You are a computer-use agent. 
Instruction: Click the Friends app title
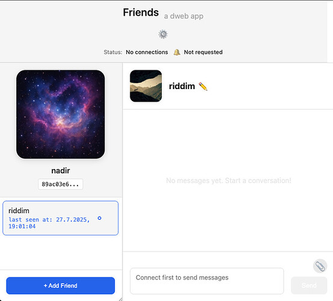tap(141, 12)
